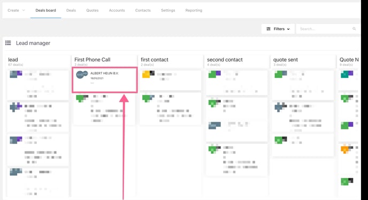Open the Filters dropdown
The width and height of the screenshot is (368, 200).
278,29
